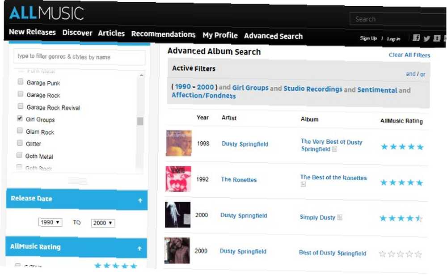This screenshot has height=275, width=447.
Task: Click the review icon after The Very Best of Dusty Springfield
Action: pyautogui.click(x=334, y=149)
